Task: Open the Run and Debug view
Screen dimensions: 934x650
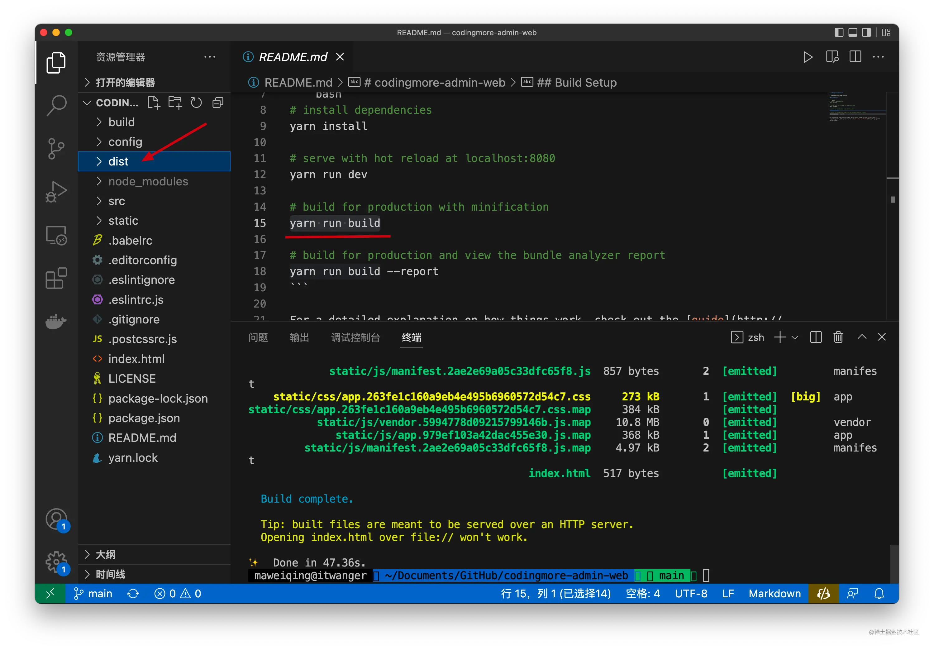Action: pos(56,191)
